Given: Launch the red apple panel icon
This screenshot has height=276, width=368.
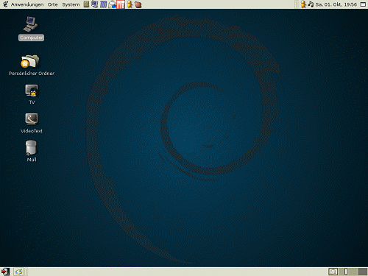Looking at the screenshot, I should tap(138, 4).
